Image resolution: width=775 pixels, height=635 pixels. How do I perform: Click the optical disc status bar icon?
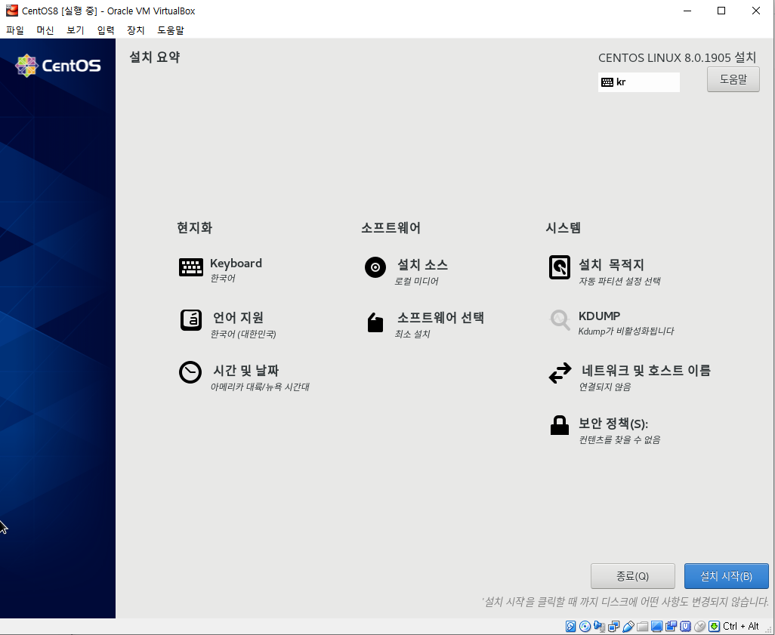tap(585, 626)
